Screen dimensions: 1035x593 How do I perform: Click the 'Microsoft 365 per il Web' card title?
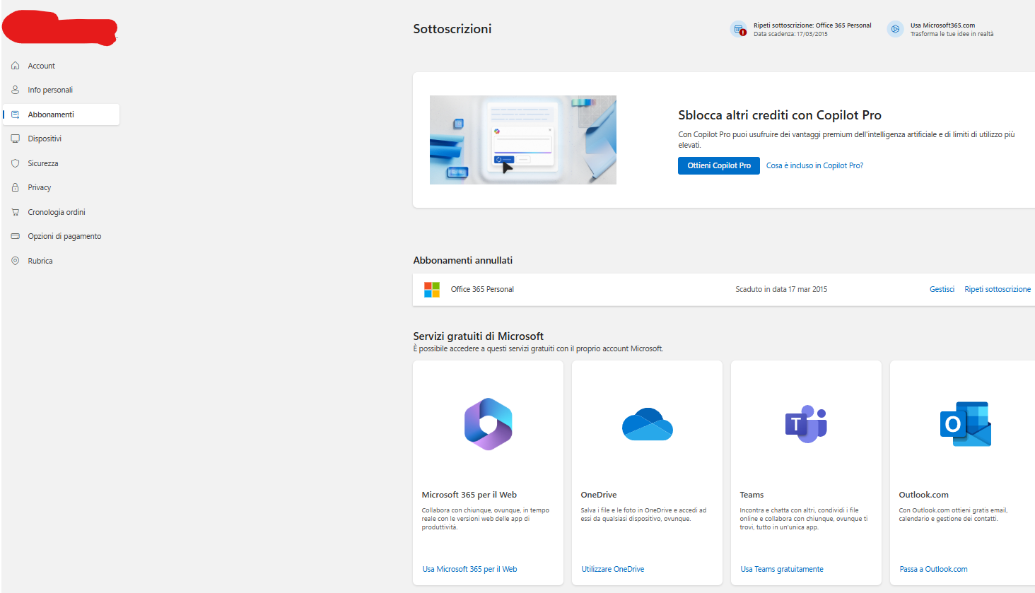coord(469,495)
